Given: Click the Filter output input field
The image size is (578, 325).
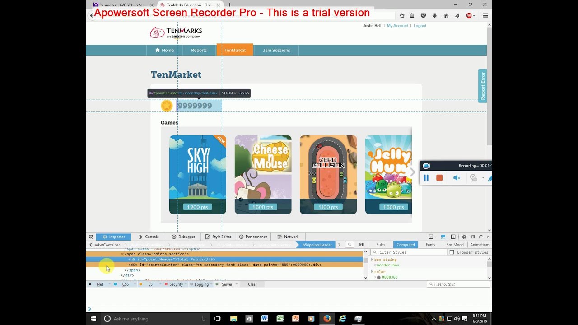Looking at the screenshot, I should [458, 284].
